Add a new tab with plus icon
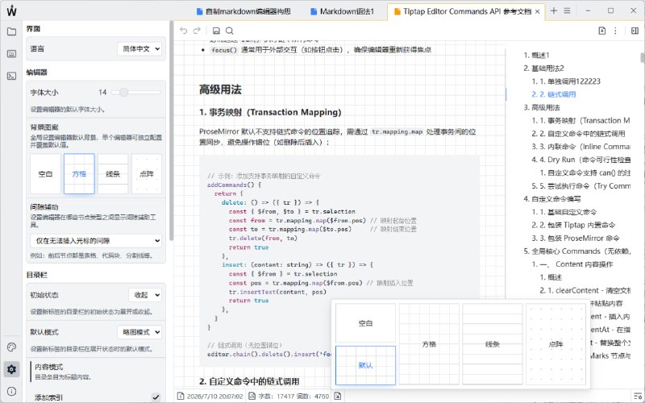645x403 pixels. (x=554, y=11)
